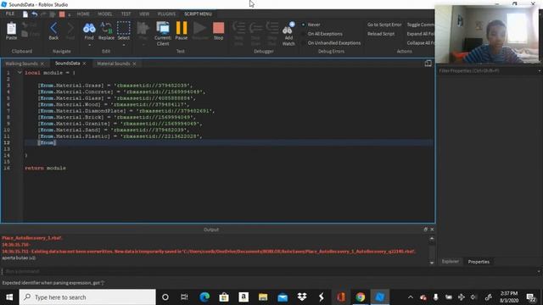Switch to the VIEW ribbon tab
Viewport: 543px width, 305px height.
coord(144,14)
